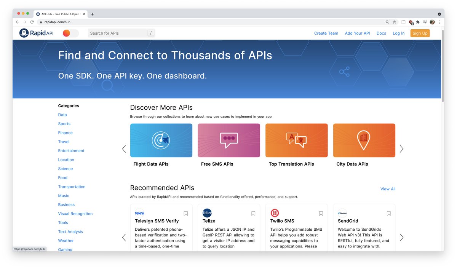Click View All for Recommended APIs

click(x=388, y=189)
